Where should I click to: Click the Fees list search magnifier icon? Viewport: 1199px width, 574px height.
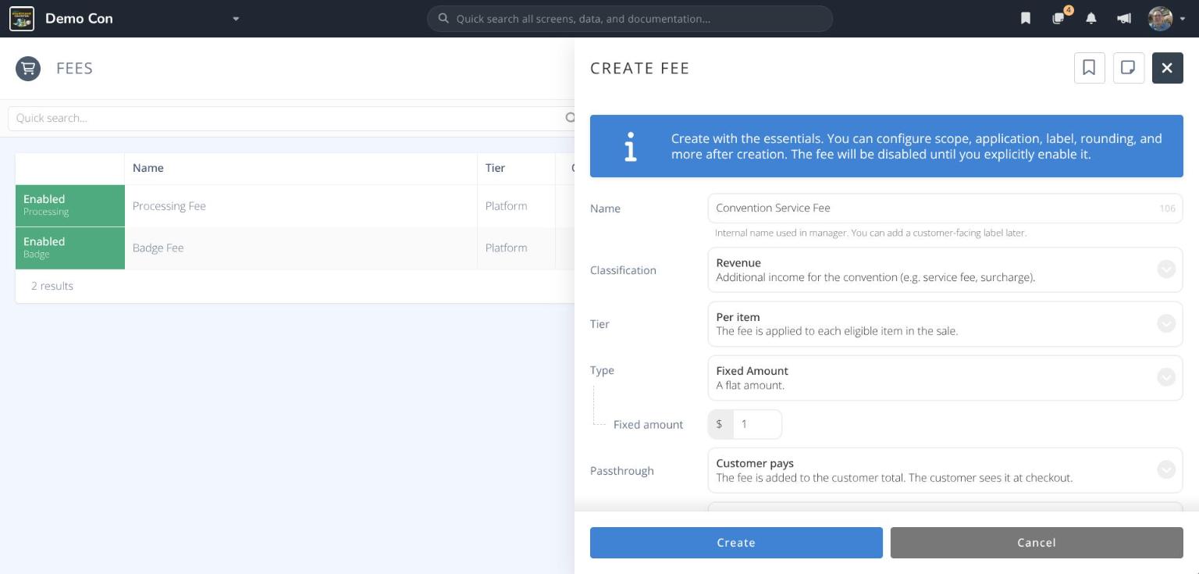pyautogui.click(x=570, y=118)
